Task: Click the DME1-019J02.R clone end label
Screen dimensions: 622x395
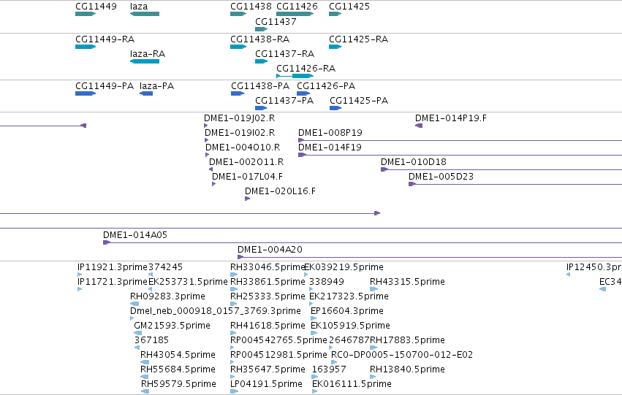Action: tap(239, 118)
